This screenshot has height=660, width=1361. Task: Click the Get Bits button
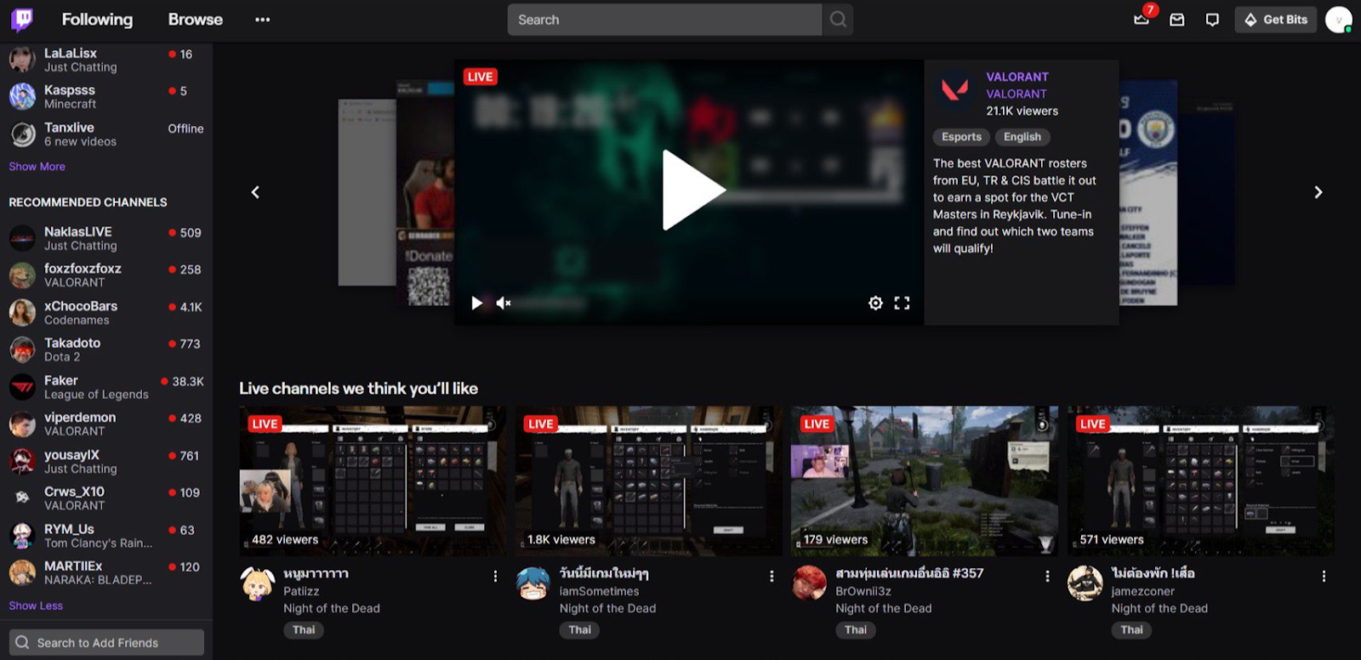(x=1276, y=20)
